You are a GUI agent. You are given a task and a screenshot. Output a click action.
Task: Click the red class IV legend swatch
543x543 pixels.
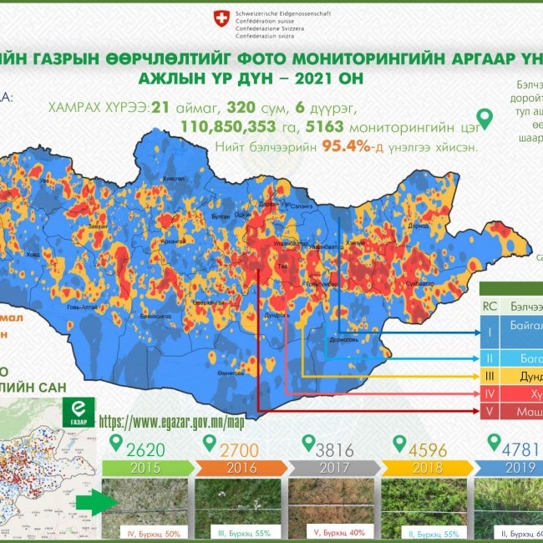click(x=490, y=393)
